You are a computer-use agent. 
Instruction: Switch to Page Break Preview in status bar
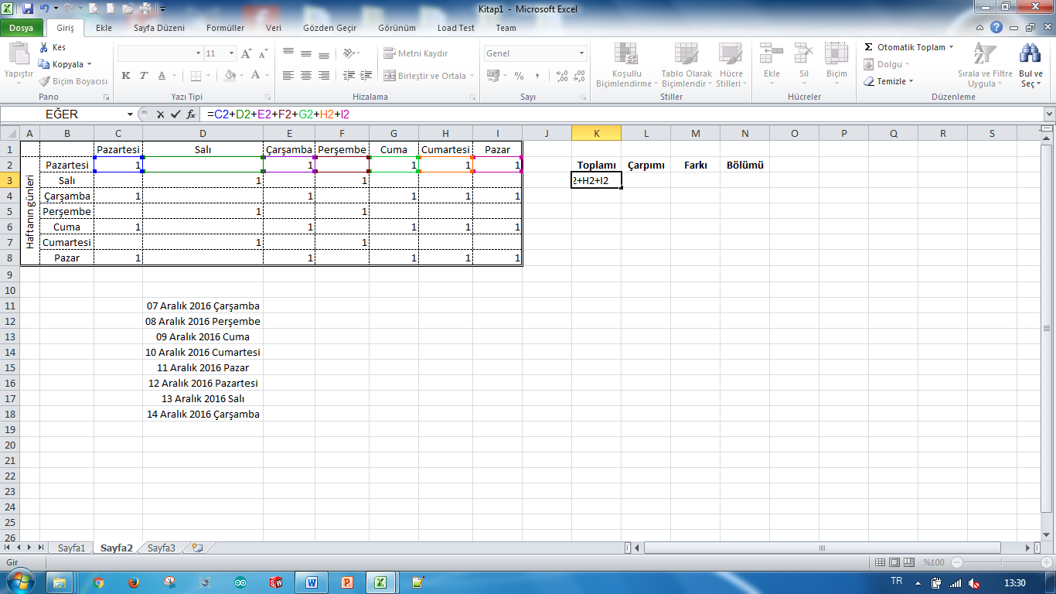point(908,562)
